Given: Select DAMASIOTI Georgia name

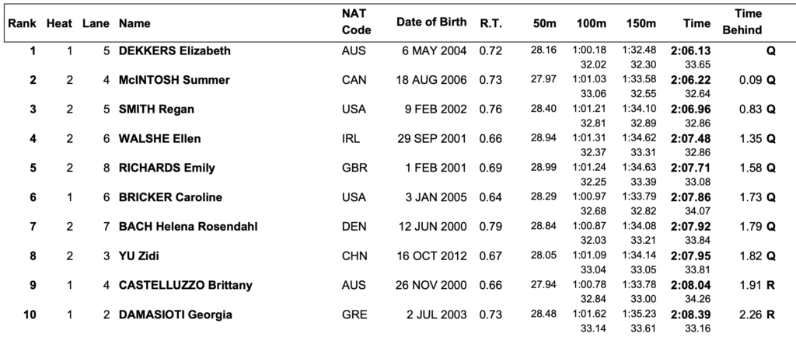Looking at the screenshot, I should [x=176, y=314].
